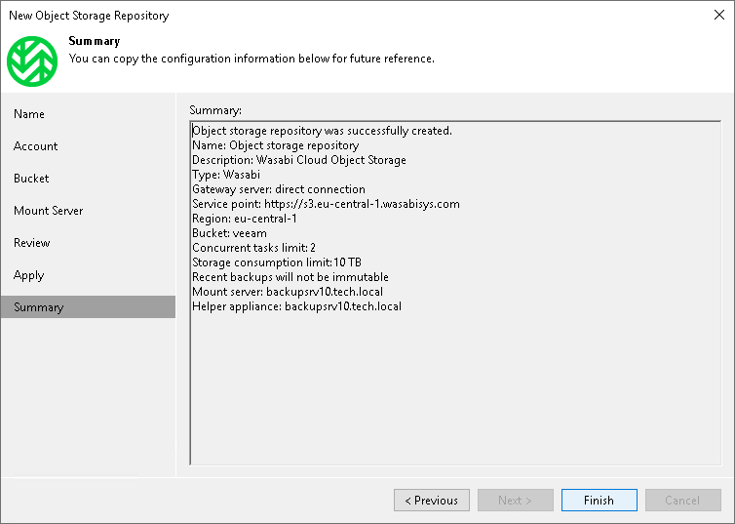This screenshot has height=524, width=735.
Task: Click empty area of summary text box
Action: 454,390
